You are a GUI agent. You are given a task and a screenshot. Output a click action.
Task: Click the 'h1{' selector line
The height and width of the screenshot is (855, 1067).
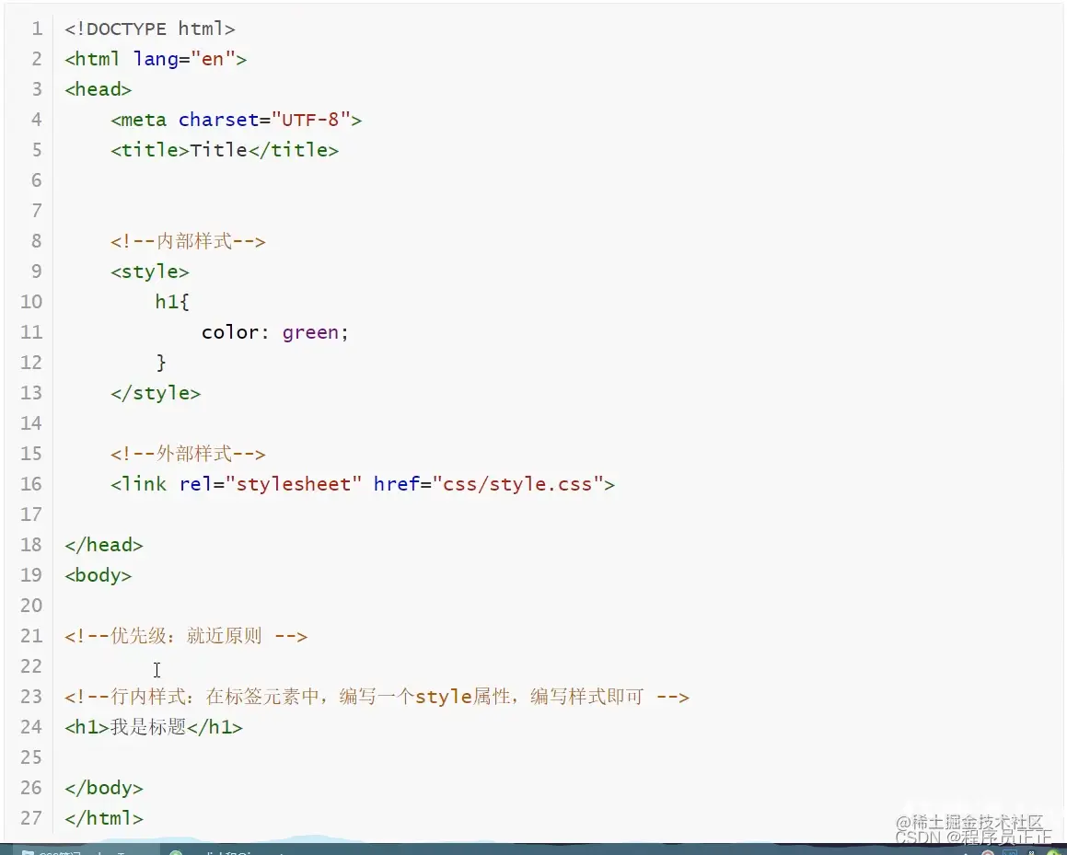coord(172,301)
